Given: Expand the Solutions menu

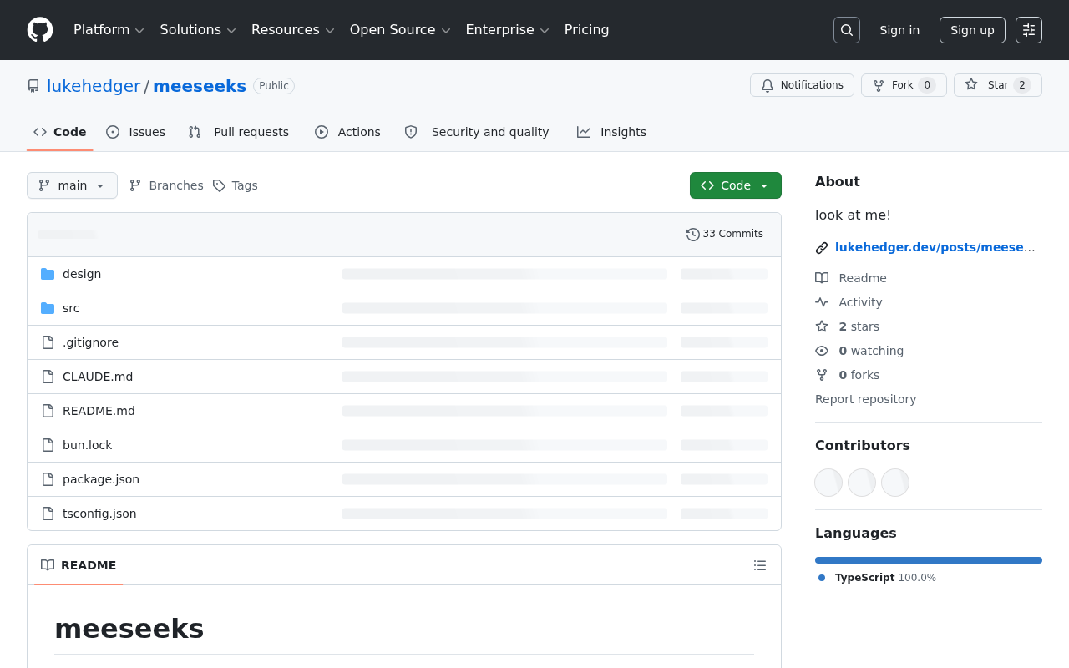Looking at the screenshot, I should 198,30.
